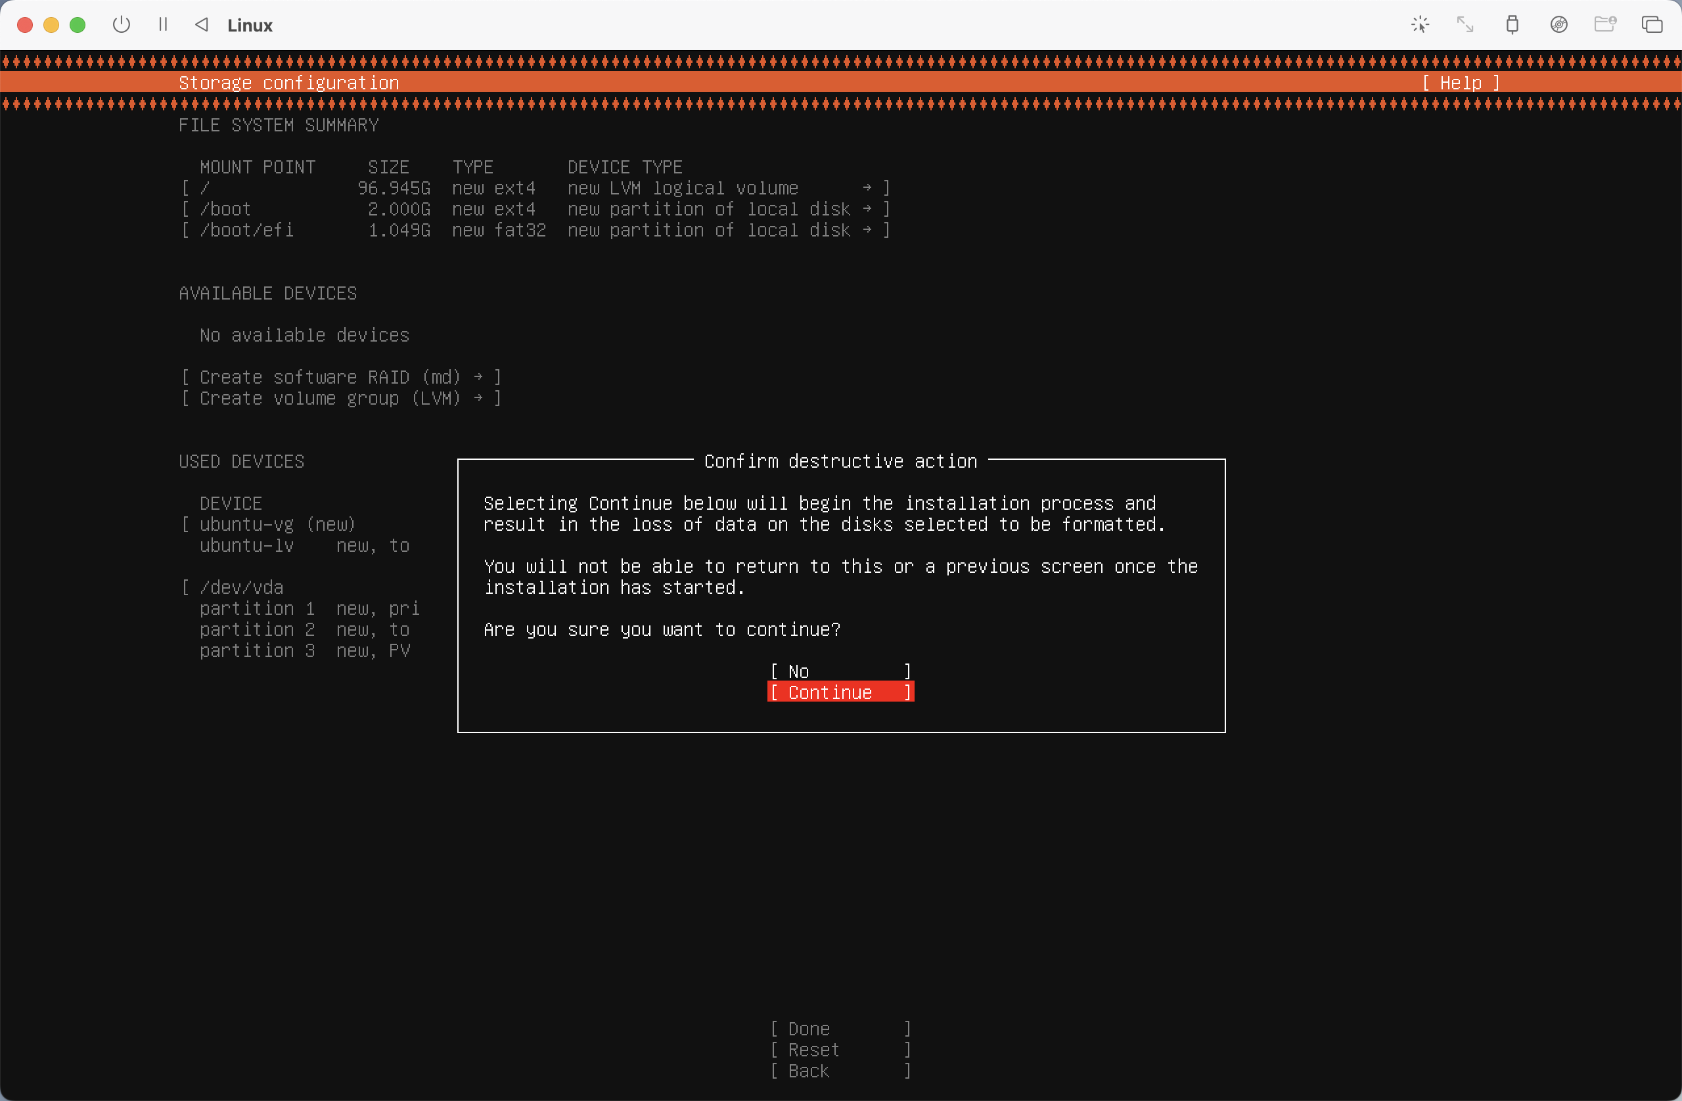Image resolution: width=1682 pixels, height=1101 pixels.
Task: Open the USB devices icon
Action: pyautogui.click(x=1512, y=25)
